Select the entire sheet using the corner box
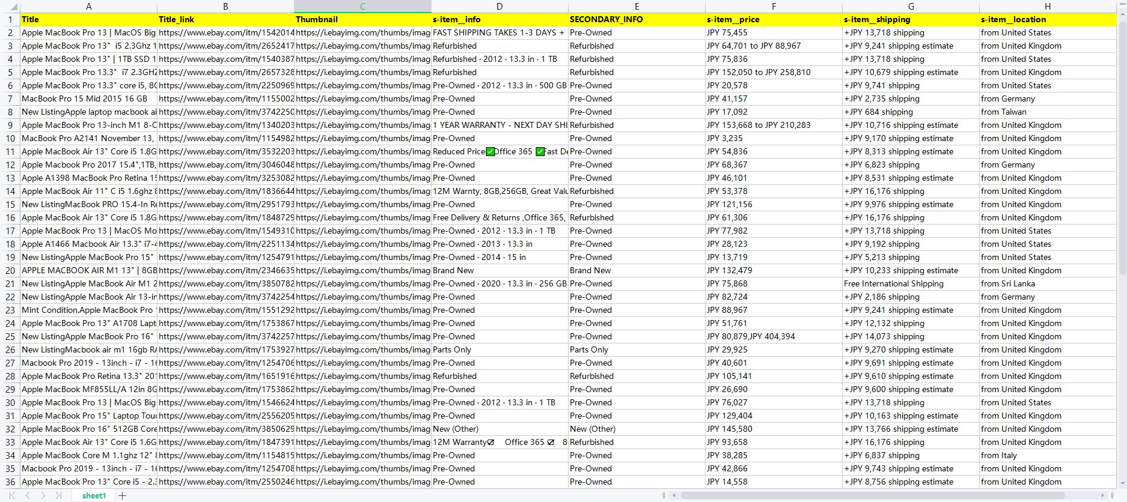Viewport: 1127px width, 502px height. (10, 6)
